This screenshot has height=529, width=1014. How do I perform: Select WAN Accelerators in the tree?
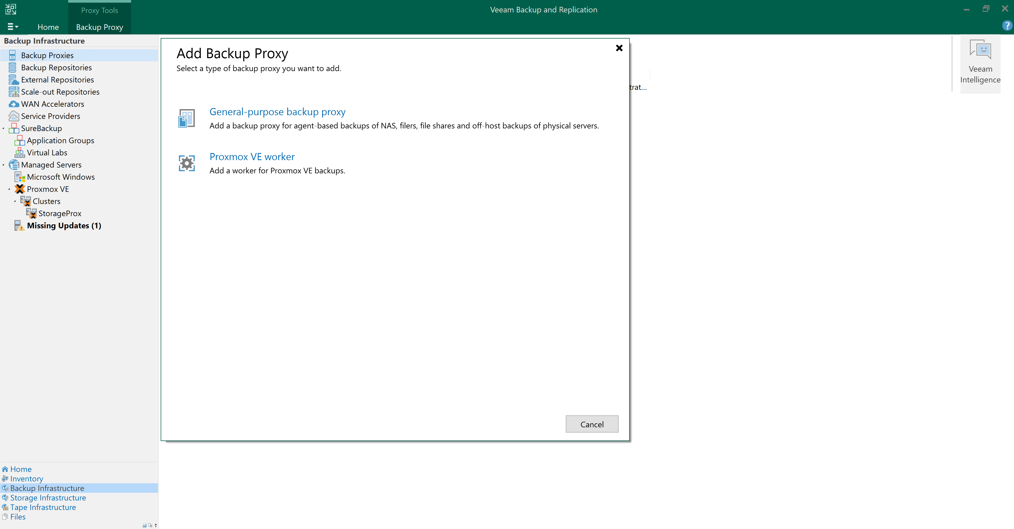[x=52, y=104]
